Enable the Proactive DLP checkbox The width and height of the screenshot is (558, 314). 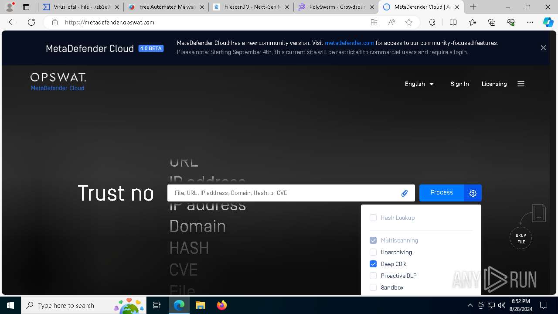[x=373, y=276]
